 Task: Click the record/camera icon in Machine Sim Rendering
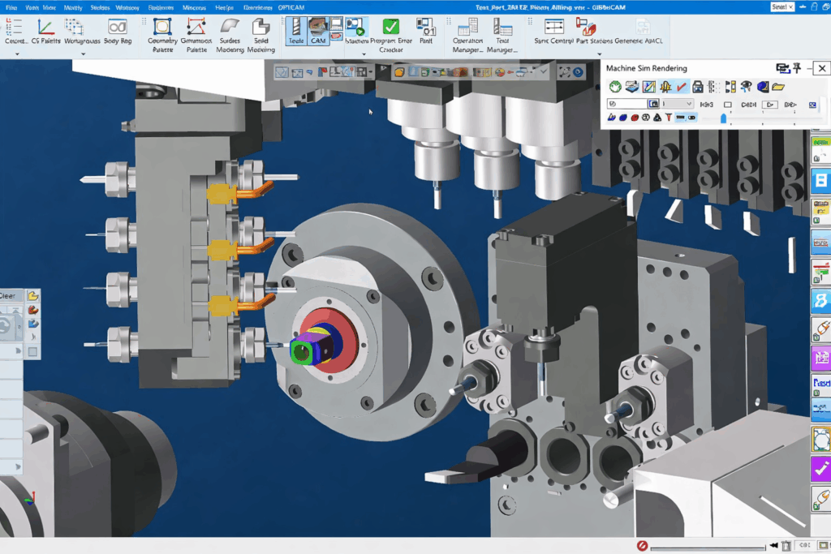click(x=781, y=68)
